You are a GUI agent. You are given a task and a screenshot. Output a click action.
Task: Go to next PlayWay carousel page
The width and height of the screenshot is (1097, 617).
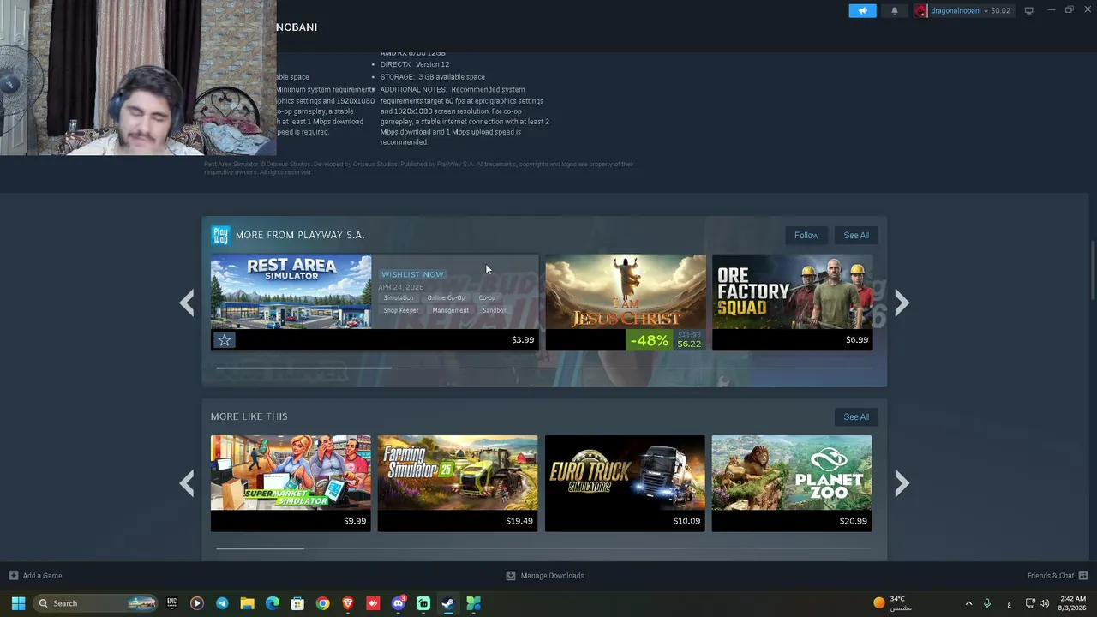click(902, 303)
